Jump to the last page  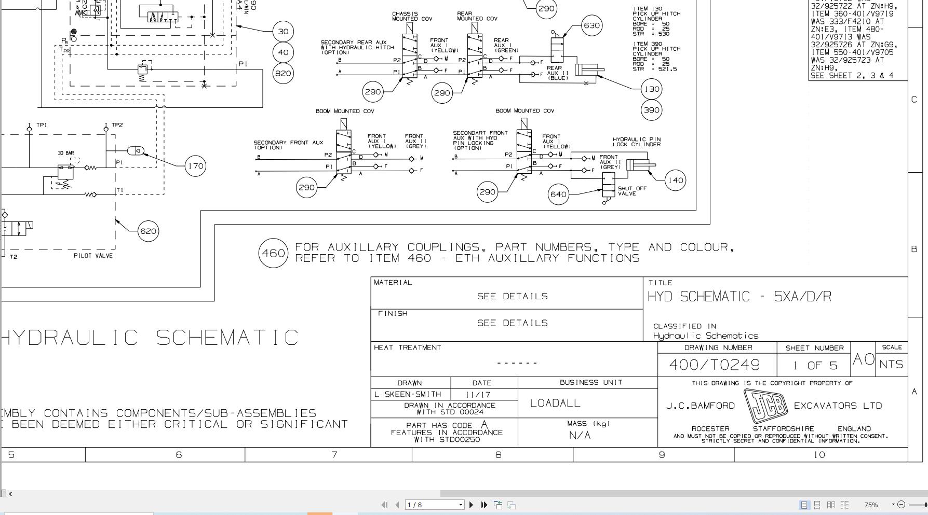485,505
